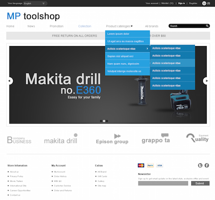215x200 pixels.
Task: Collapse the Product categories dropdown arrow
Action: [132, 26]
